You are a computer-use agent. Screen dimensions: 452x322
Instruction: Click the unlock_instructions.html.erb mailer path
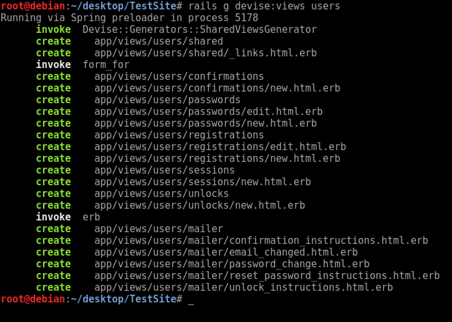coord(243,287)
